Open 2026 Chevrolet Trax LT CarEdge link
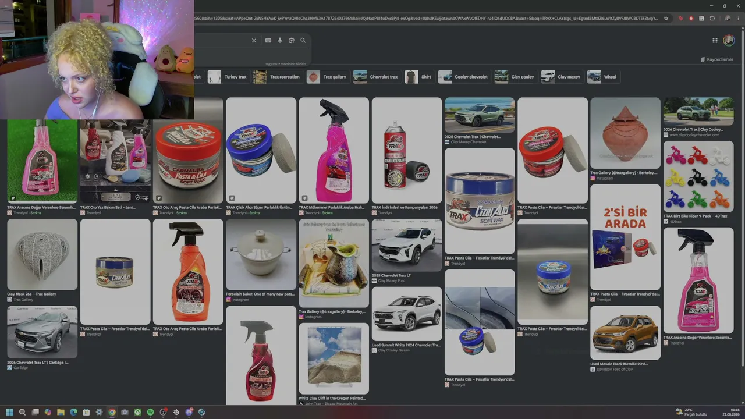Screen dimensions: 745x419 click(38, 363)
